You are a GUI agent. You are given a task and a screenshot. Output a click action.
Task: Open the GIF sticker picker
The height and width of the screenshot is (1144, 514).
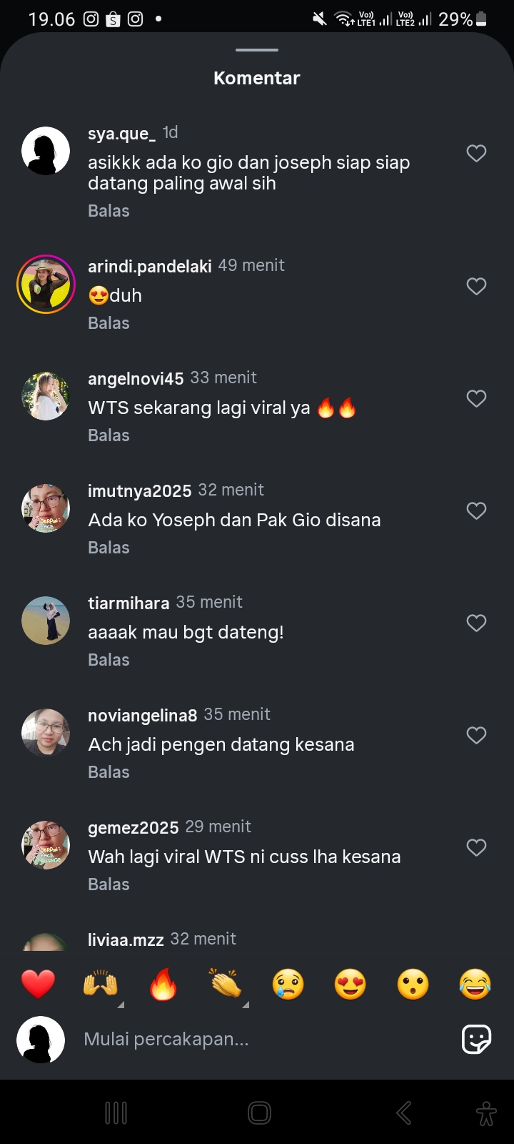[476, 1039]
